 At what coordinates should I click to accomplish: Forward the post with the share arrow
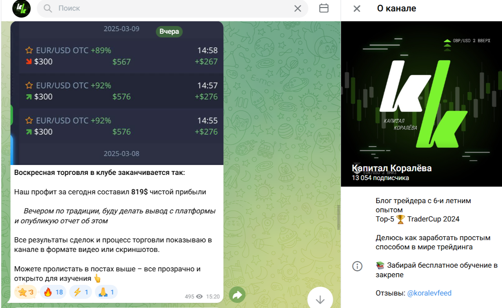(237, 295)
